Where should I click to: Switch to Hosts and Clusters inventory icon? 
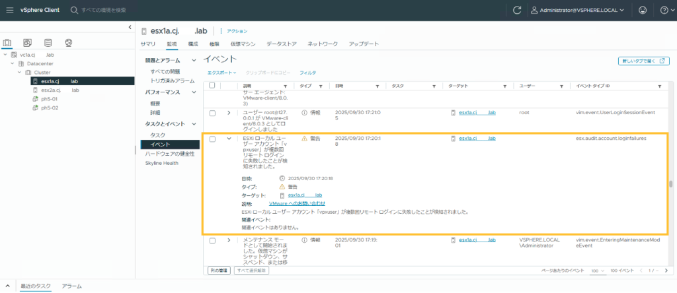point(7,43)
